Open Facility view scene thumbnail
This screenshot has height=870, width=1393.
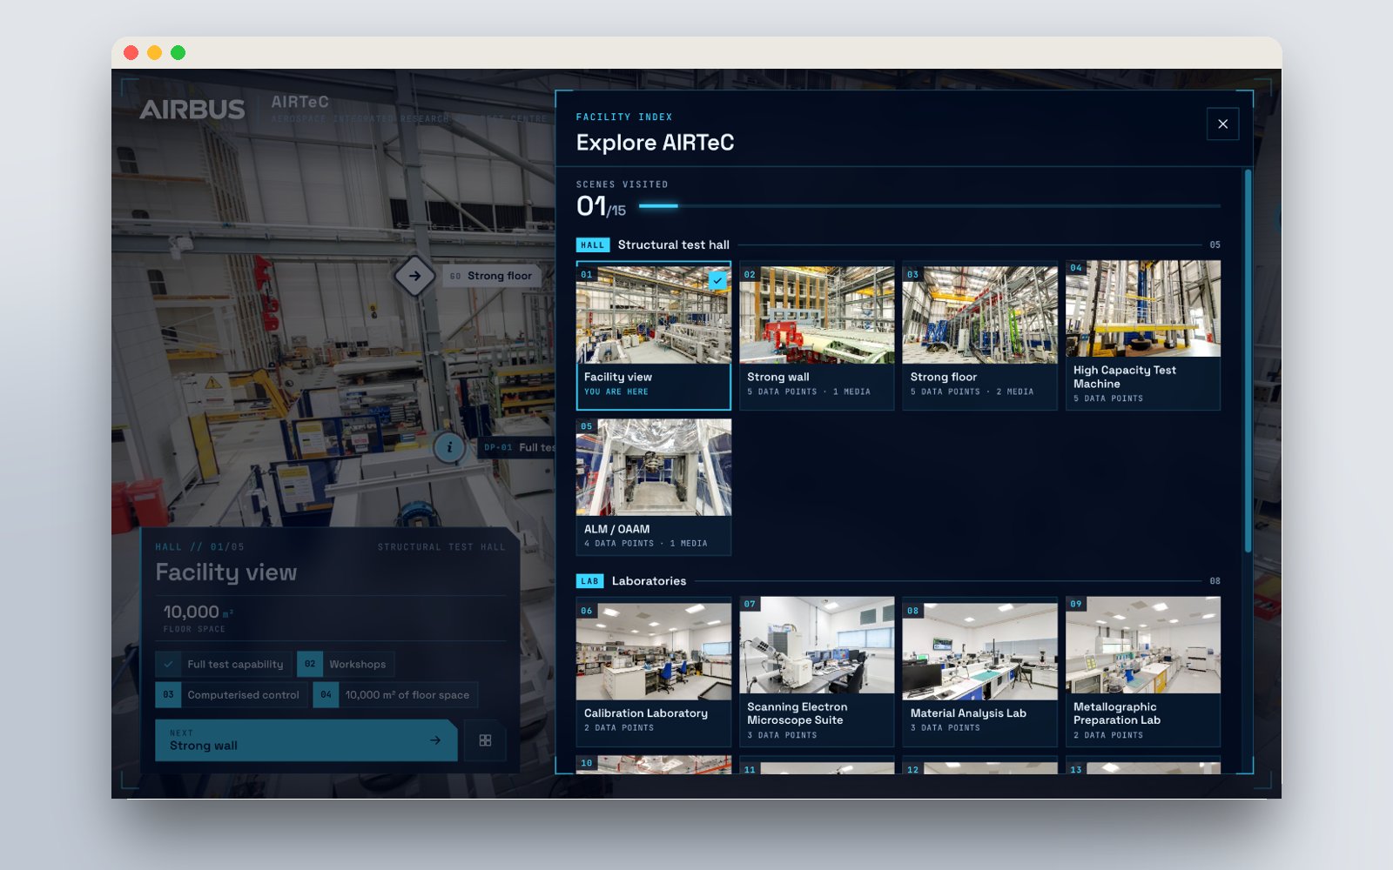[653, 335]
